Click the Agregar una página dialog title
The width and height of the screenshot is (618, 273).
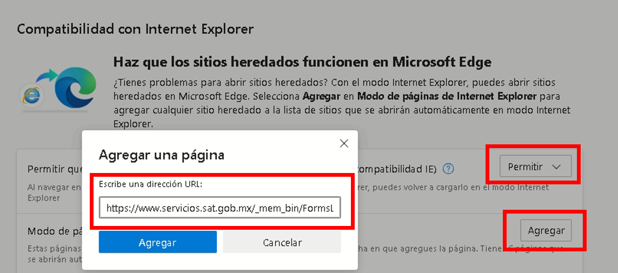pos(161,155)
